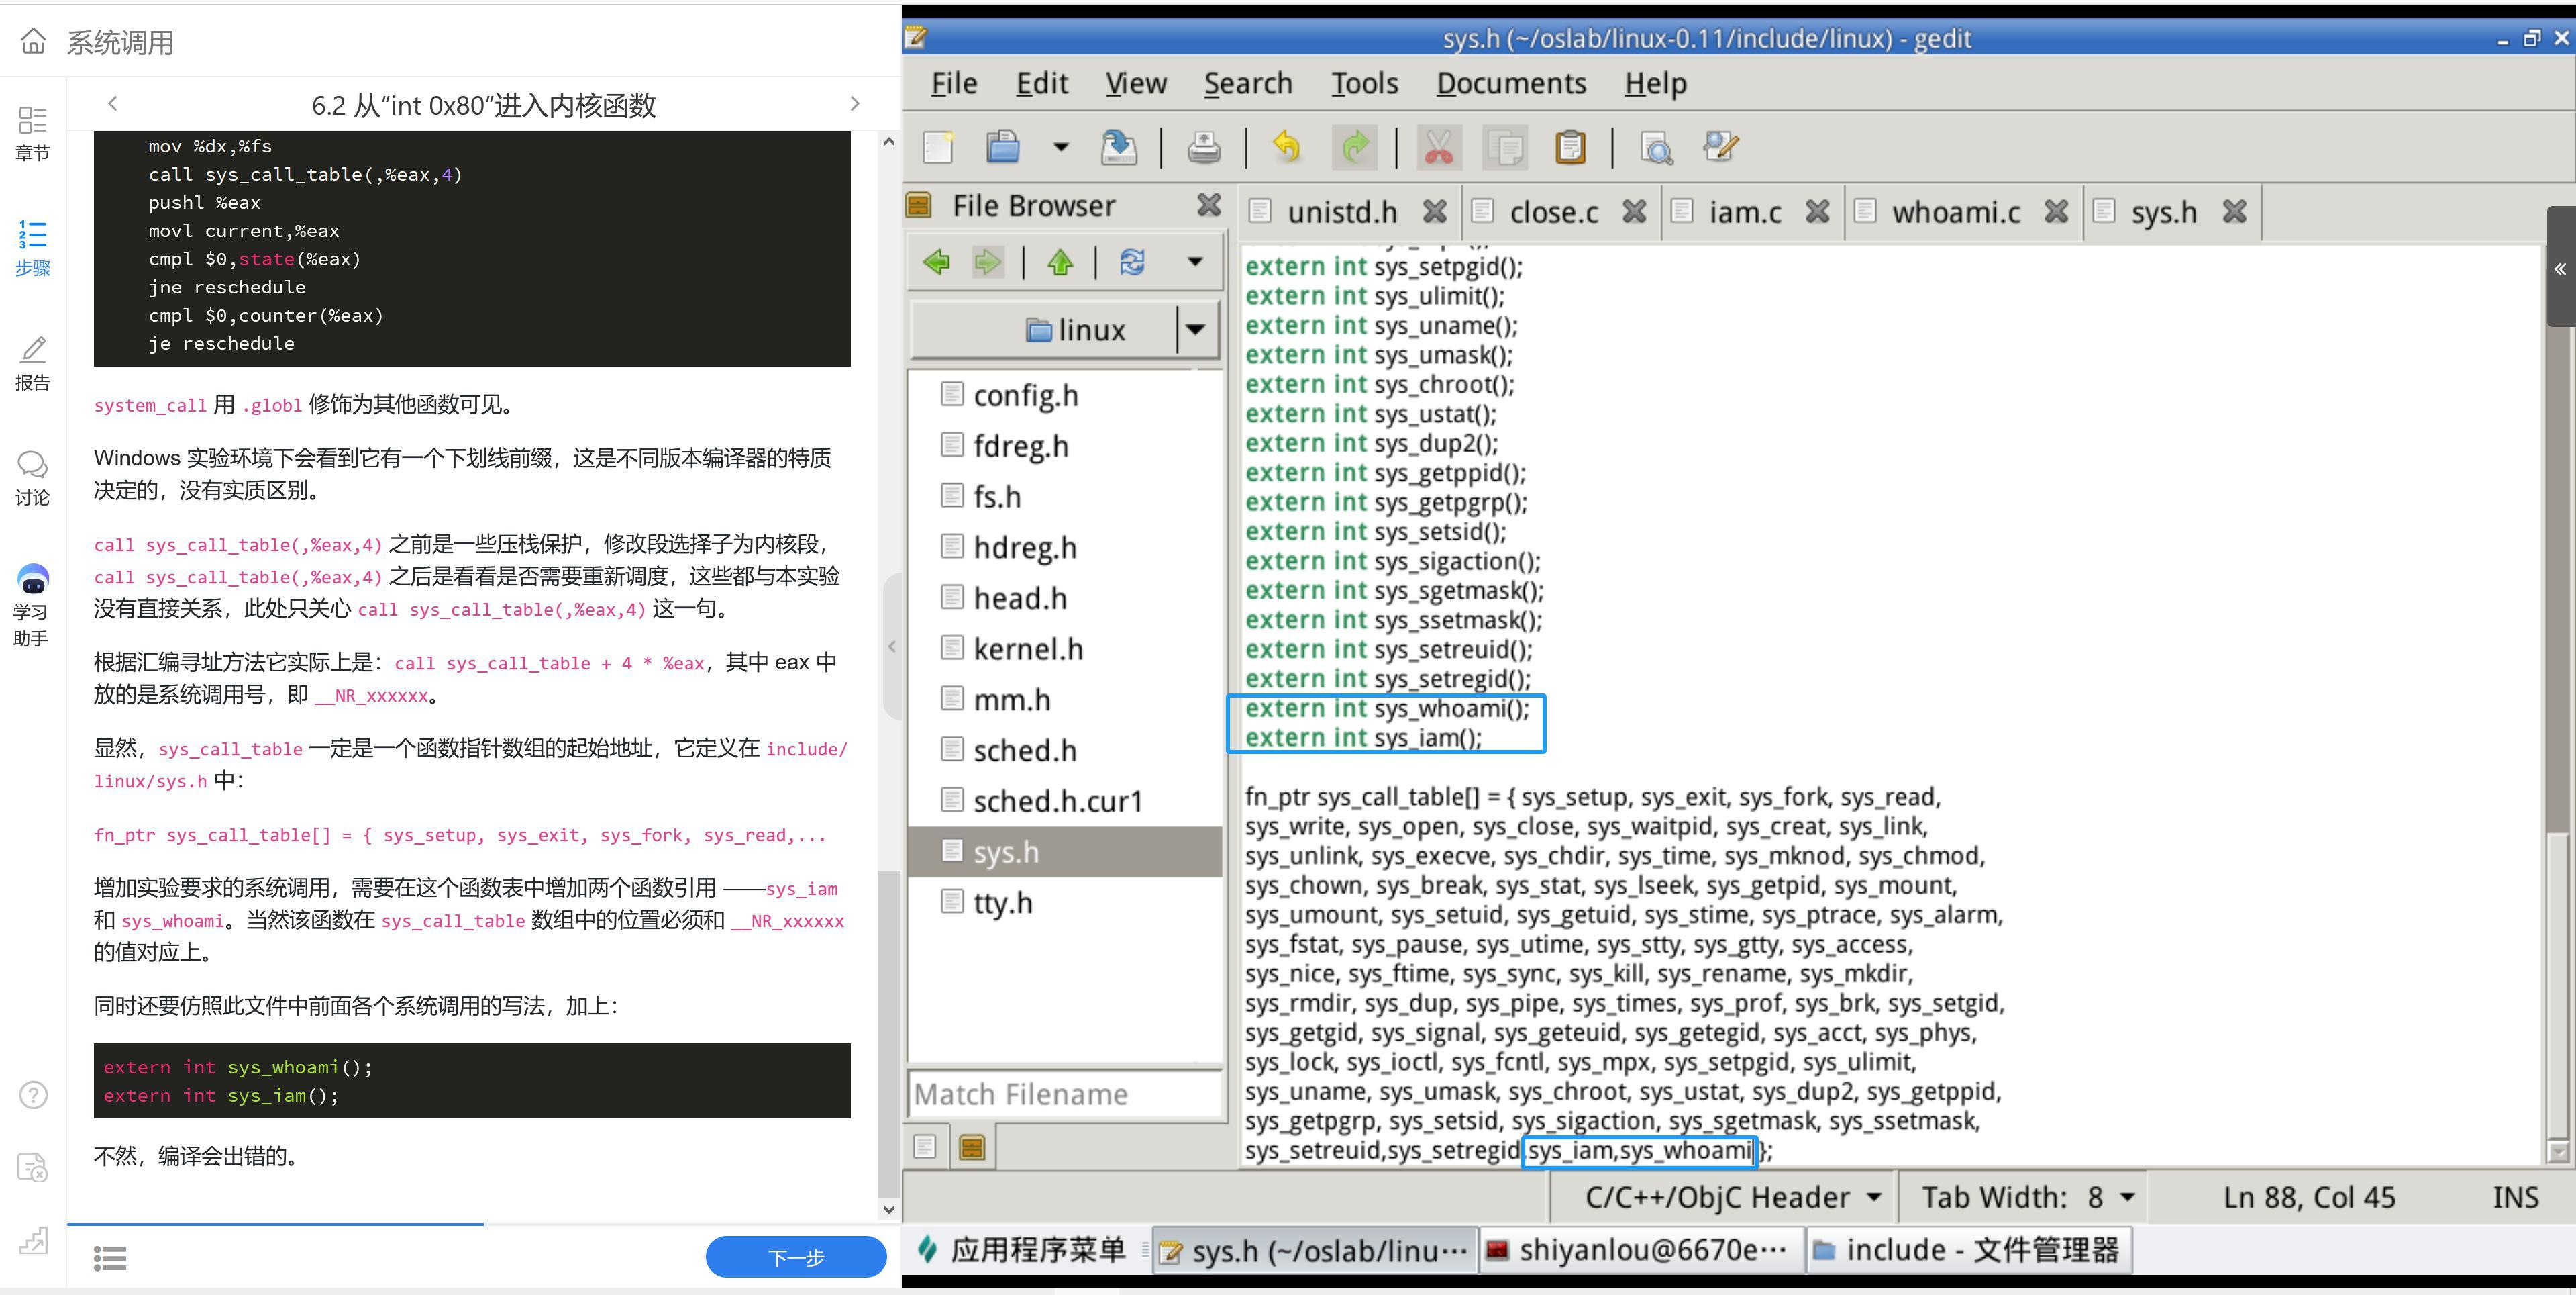Switch side panel to File Browser icon
This screenshot has width=2576, height=1295.
971,1147
